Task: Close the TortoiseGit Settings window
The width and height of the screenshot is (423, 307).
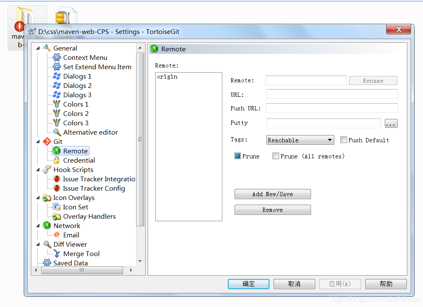Action: 398,29
